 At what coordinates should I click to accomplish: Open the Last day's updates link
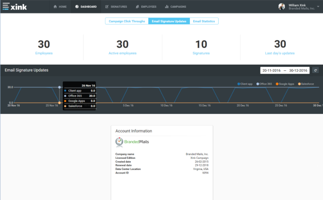point(280,53)
